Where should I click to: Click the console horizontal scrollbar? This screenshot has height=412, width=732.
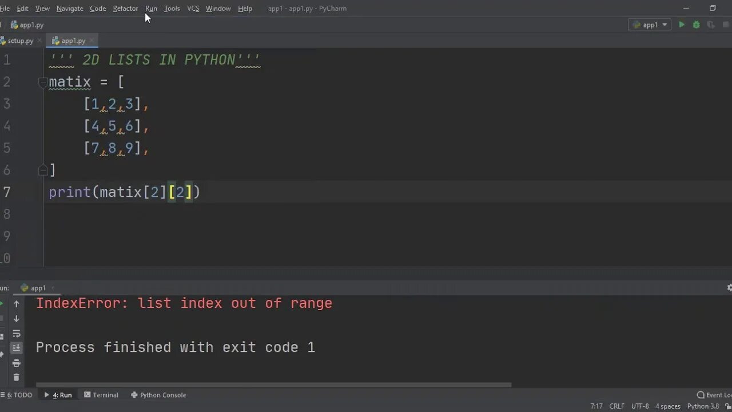[x=273, y=385]
